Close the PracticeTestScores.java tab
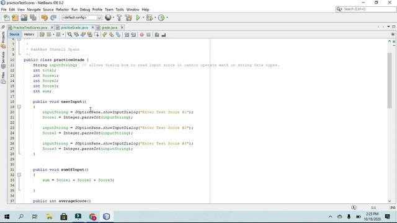 click(52, 27)
